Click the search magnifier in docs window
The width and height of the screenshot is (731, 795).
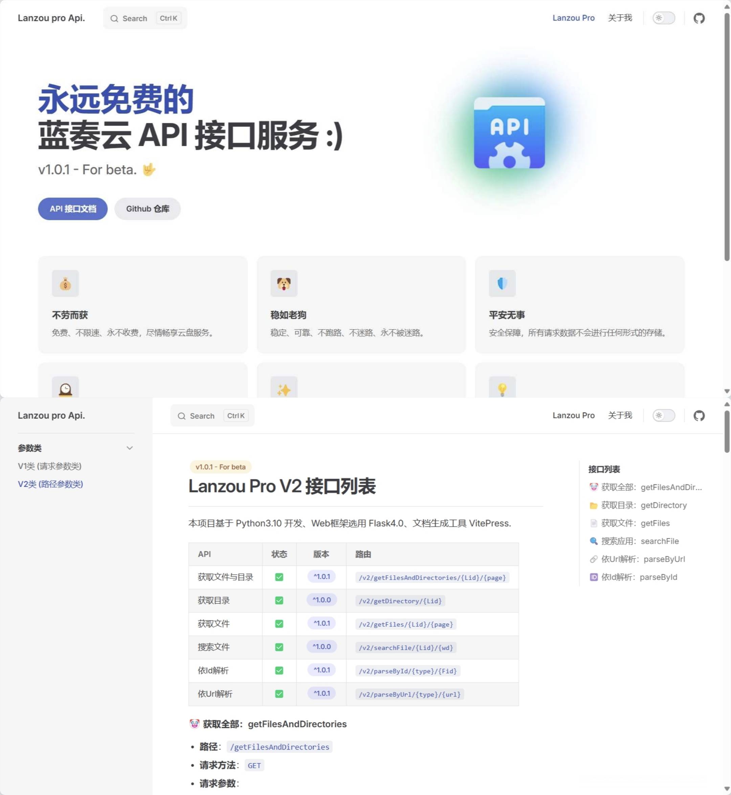tap(181, 416)
